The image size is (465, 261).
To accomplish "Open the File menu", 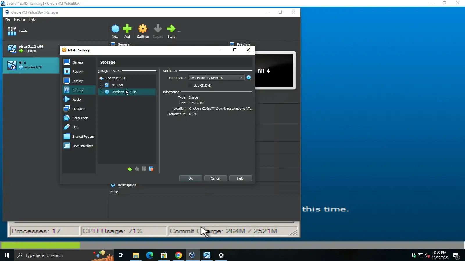I will pos(8,19).
